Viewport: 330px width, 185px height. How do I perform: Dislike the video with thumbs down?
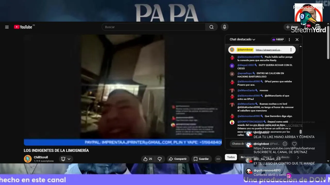[x=160, y=159]
